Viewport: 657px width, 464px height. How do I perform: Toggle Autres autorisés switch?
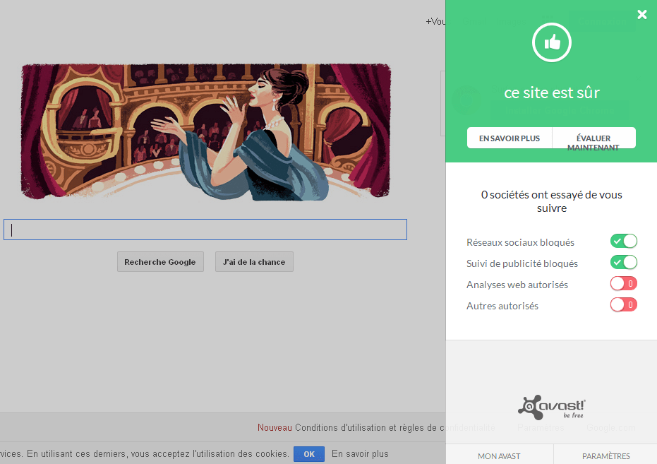(624, 304)
